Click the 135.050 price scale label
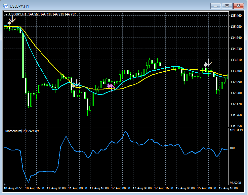The width and height of the screenshot is (248, 195). (236, 27)
